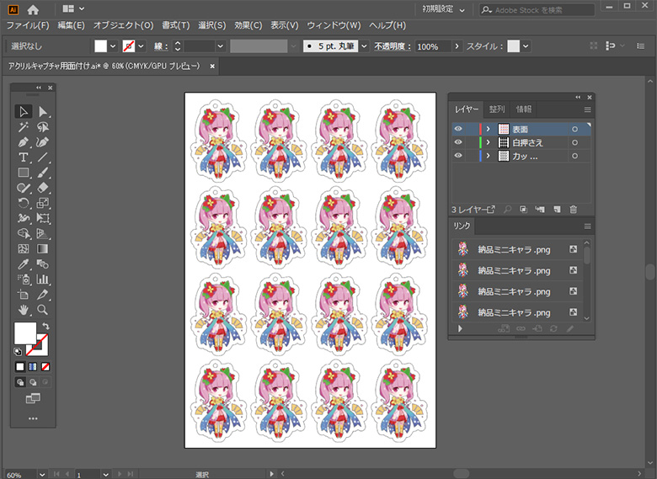Open the 編集(E) menu

(72, 25)
